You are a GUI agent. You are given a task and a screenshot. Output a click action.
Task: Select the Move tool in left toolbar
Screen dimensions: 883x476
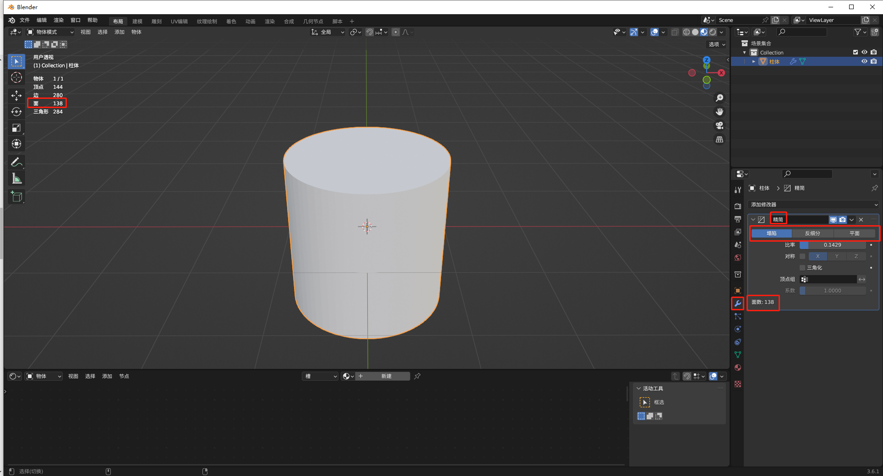[x=16, y=95]
